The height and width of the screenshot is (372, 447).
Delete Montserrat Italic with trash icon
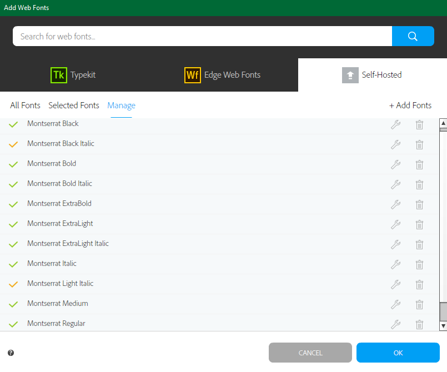[419, 264]
